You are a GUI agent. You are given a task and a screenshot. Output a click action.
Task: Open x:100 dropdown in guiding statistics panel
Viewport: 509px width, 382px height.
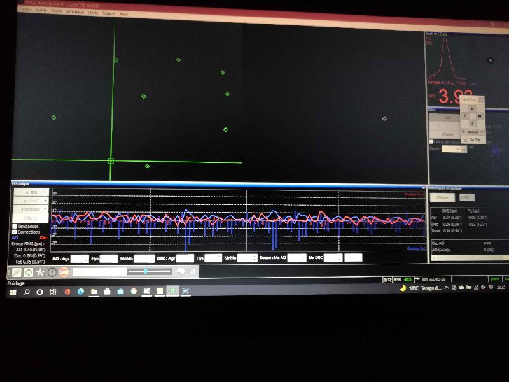point(467,197)
